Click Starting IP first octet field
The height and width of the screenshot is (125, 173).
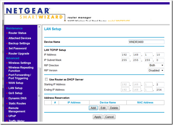(125, 85)
